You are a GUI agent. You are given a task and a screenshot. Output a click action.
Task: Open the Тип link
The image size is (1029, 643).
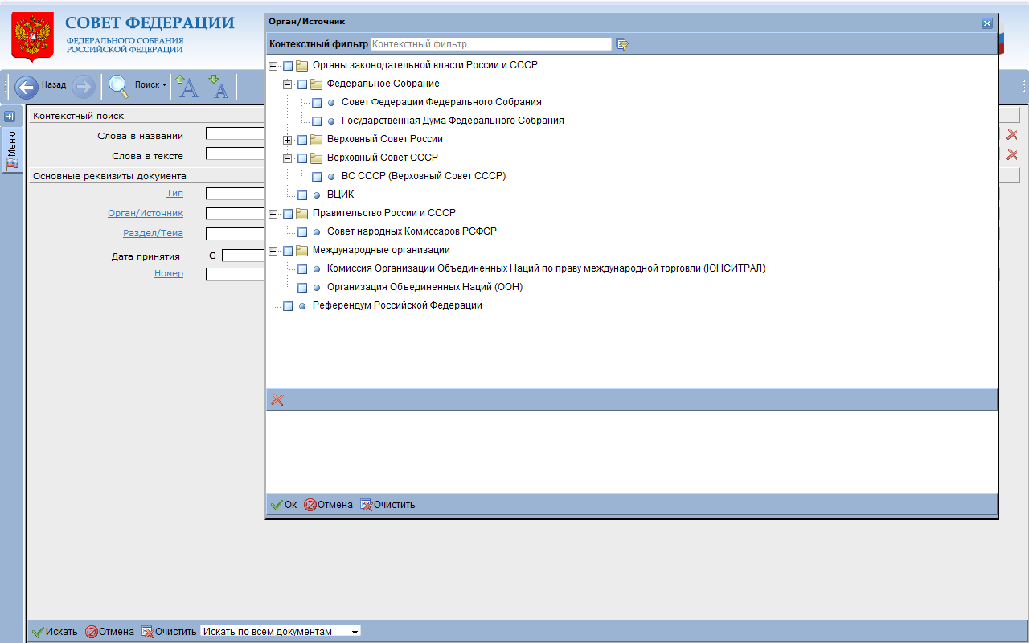[x=174, y=193]
